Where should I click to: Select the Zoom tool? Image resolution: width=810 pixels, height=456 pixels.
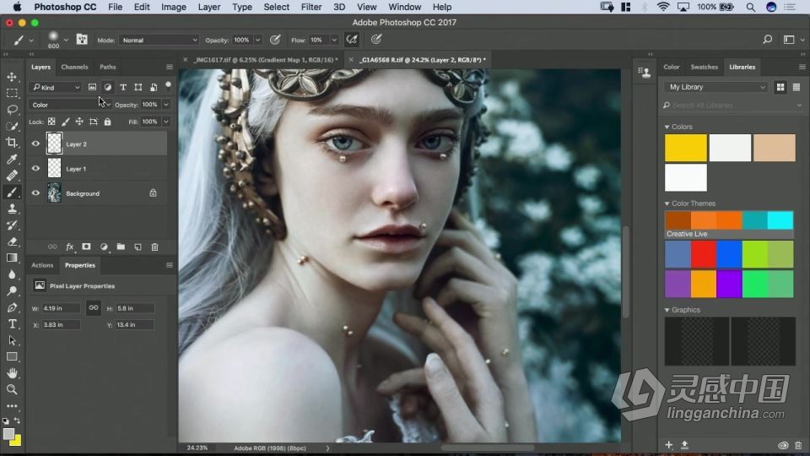tap(12, 390)
